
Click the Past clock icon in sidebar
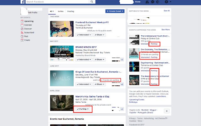22,37
